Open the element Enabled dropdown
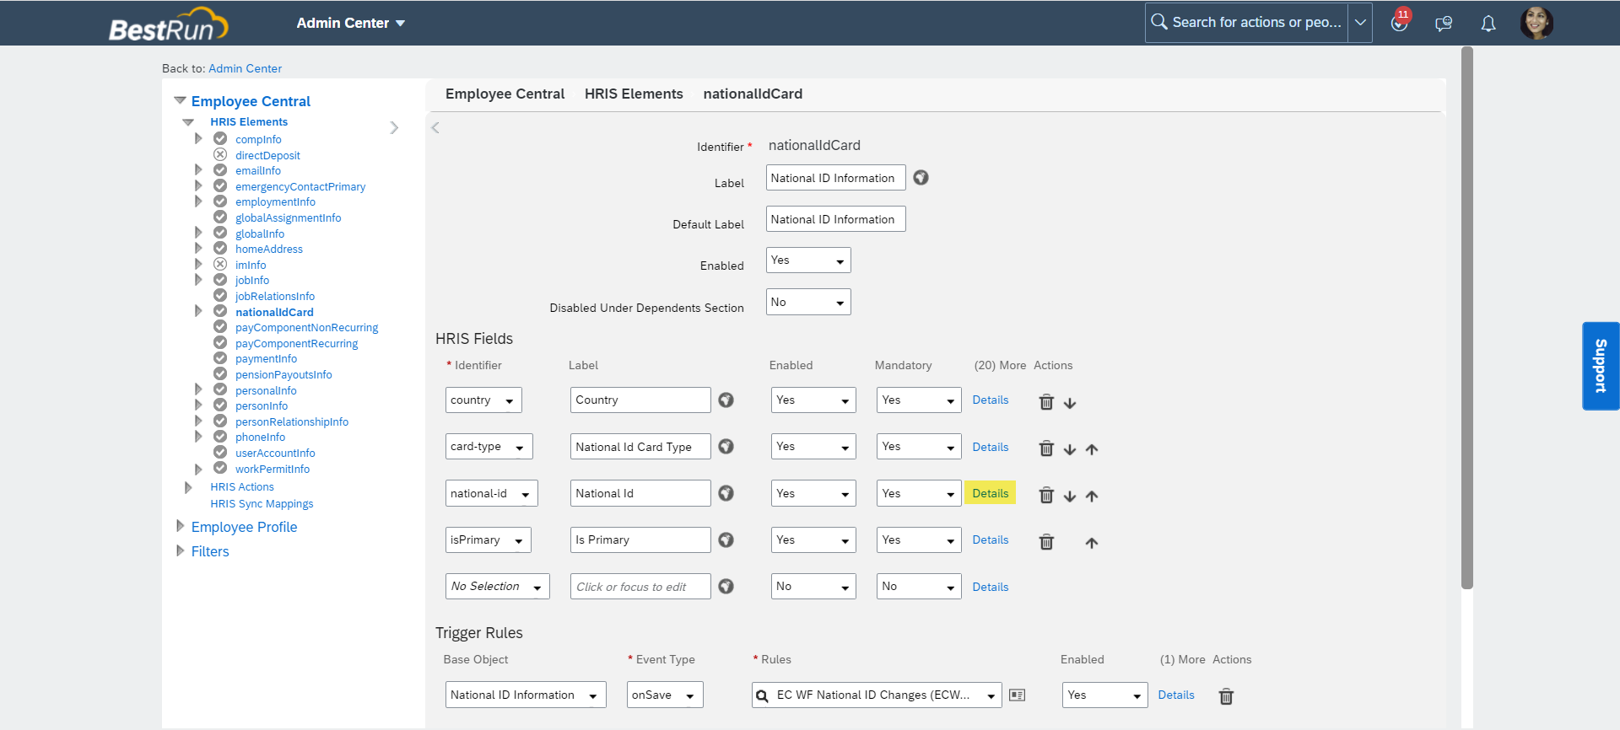 [808, 260]
